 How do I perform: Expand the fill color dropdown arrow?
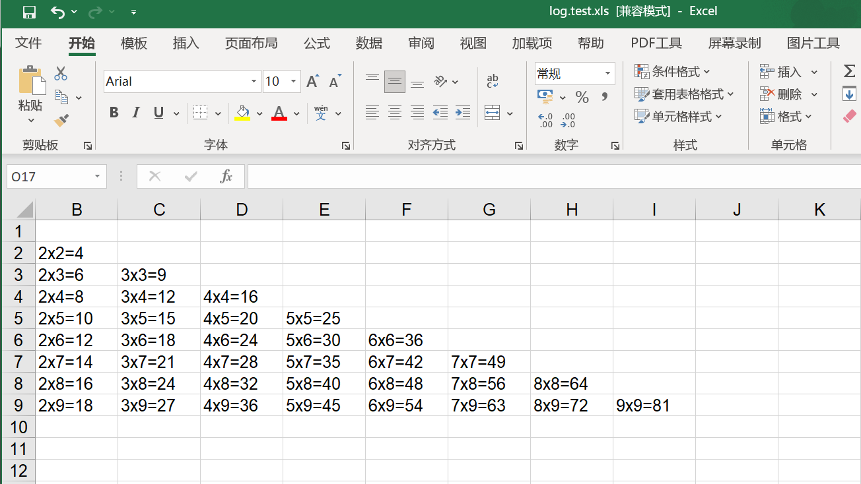coord(259,112)
